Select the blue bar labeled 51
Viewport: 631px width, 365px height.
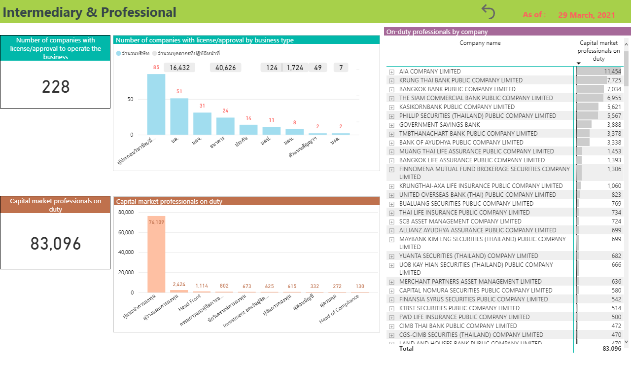tap(179, 116)
